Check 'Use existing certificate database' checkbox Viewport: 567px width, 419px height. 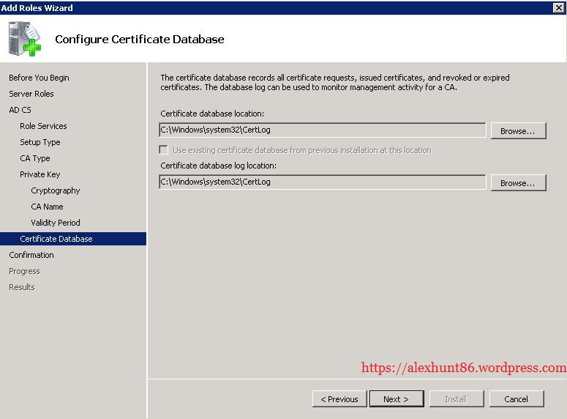[x=164, y=150]
